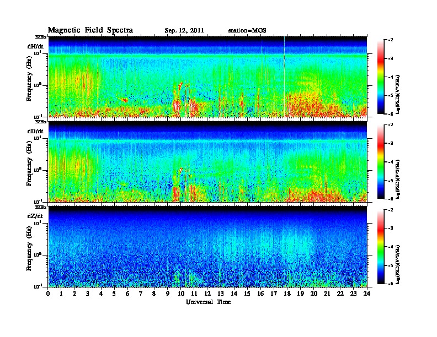Image resolution: width=437 pixels, height=337 pixels.
Task: Click the -5 tick on the dZ/dt color bar
Action: tap(391, 265)
